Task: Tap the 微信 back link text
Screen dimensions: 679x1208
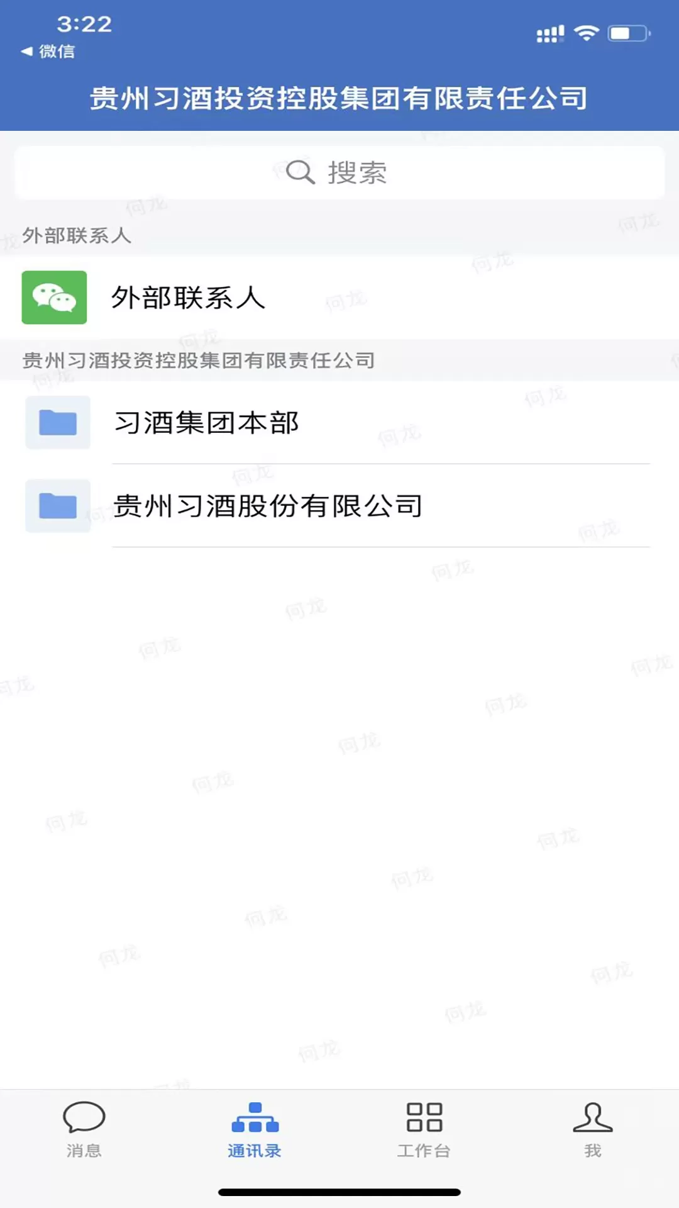Action: (x=57, y=51)
